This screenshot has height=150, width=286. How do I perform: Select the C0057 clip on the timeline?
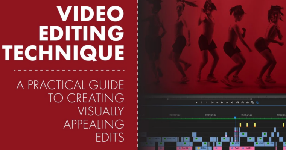point(260,144)
